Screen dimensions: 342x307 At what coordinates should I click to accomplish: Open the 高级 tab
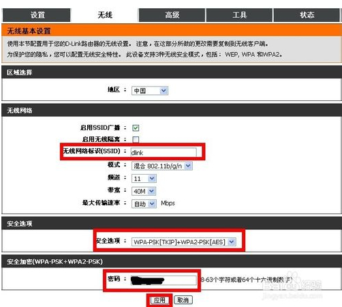[x=172, y=15]
